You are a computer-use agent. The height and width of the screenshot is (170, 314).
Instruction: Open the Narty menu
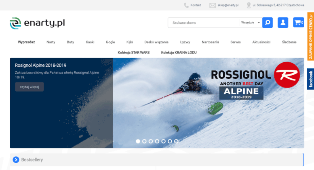pyautogui.click(x=51, y=42)
